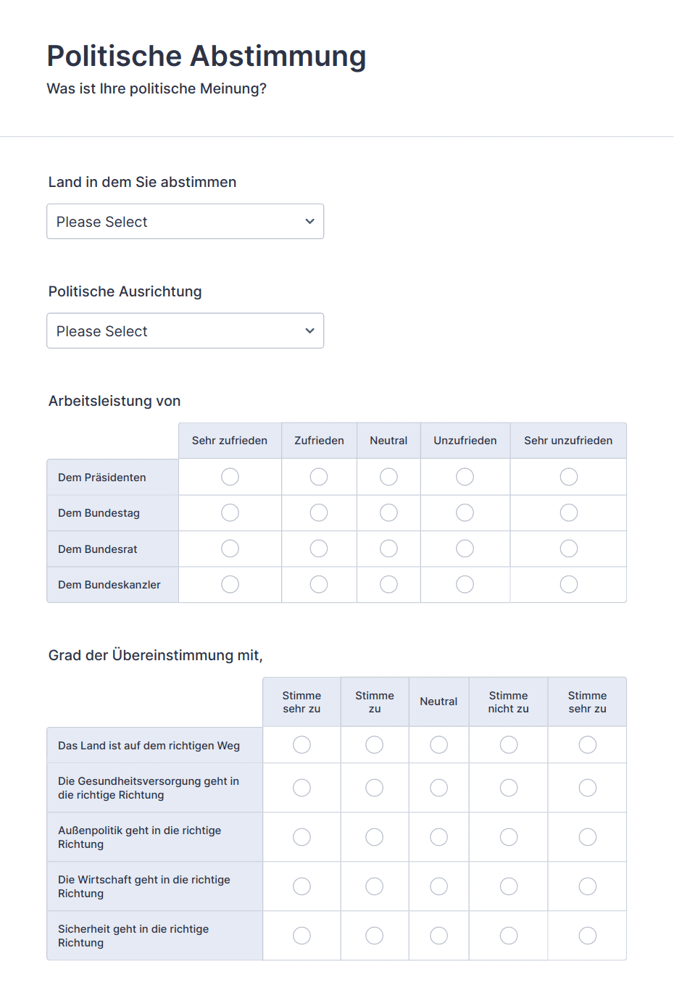Choose 'Neutral' for 'Das Land ist auf dem richtigen Weg'
674x982 pixels.
438,745
